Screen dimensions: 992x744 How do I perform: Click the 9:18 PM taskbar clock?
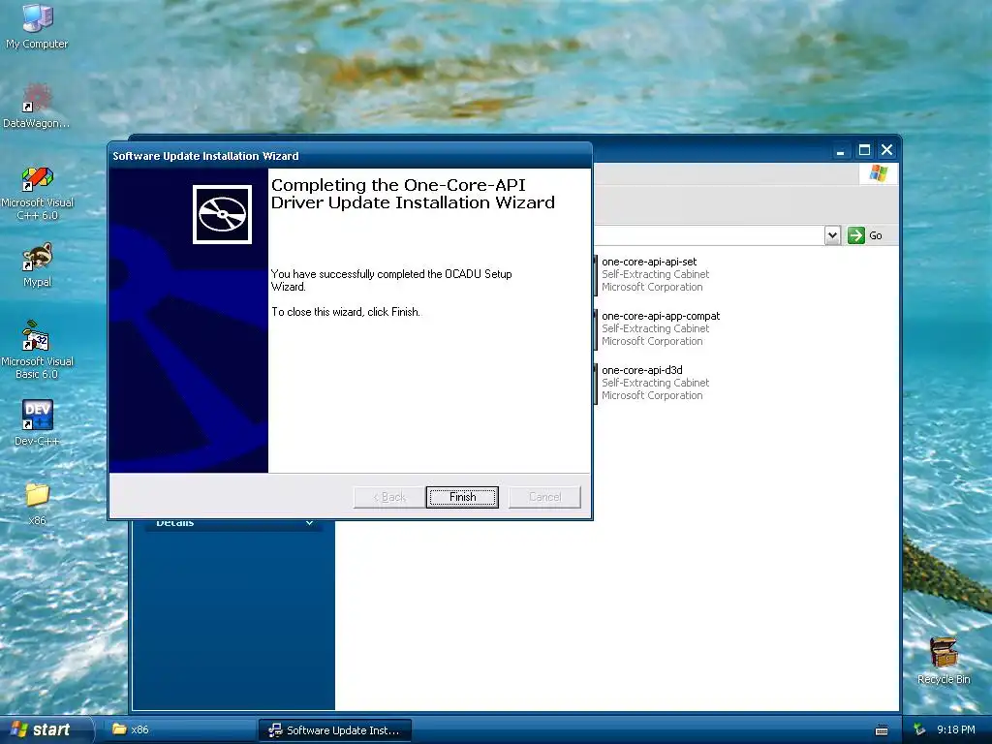[956, 729]
